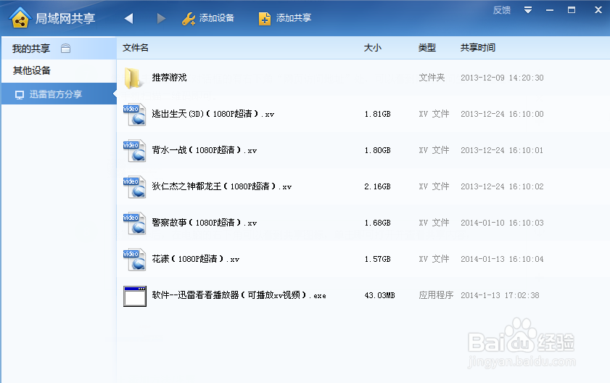Go forward with the right arrow

pos(161,18)
